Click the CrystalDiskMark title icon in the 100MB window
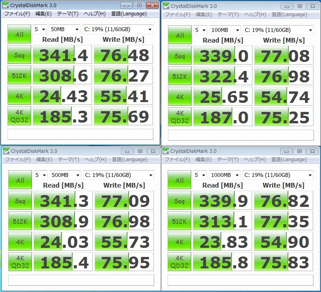The height and width of the screenshot is (292, 321). pos(166,6)
